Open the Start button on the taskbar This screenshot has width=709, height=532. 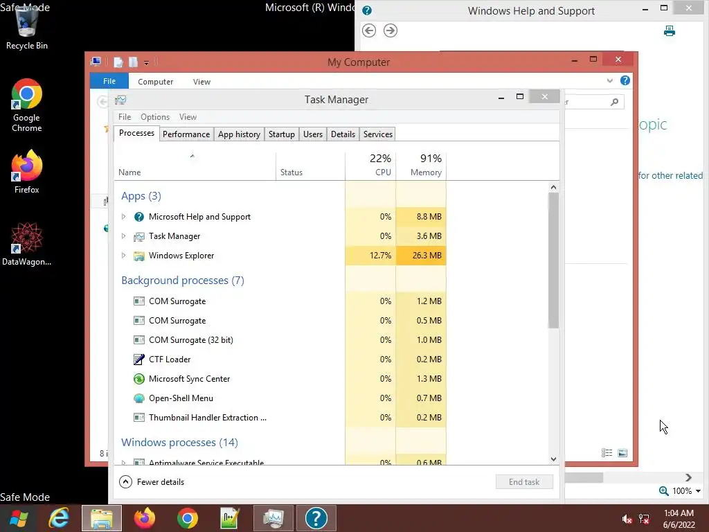pos(19,518)
